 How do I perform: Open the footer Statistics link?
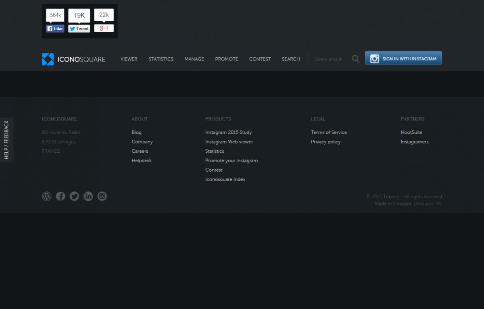(x=215, y=151)
